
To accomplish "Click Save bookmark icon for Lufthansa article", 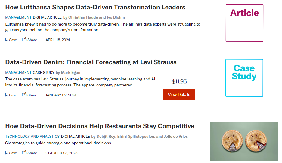I will point(7,40).
